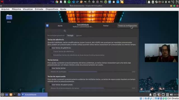Enable Usar teclas lentas checkbox
This screenshot has height=100, width=179.
pos(50,68)
